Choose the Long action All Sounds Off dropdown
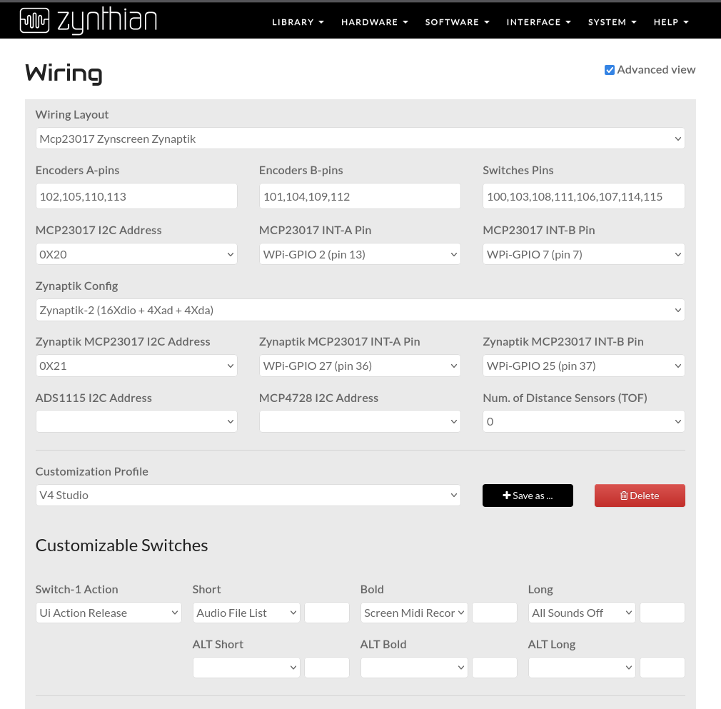This screenshot has height=709, width=721. [582, 613]
